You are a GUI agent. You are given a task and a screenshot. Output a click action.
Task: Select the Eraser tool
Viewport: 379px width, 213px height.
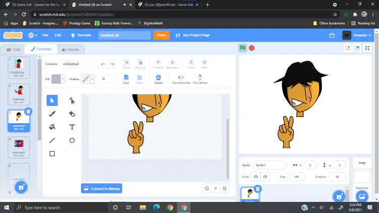click(x=72, y=114)
